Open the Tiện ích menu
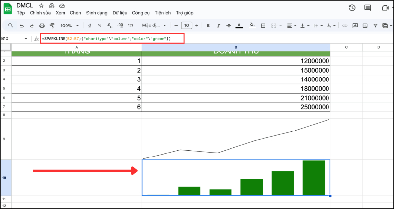The image size is (394, 209). [163, 13]
